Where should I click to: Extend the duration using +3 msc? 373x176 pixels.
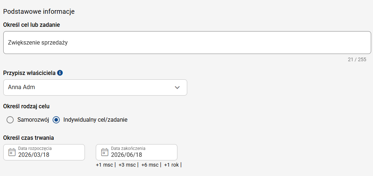point(127,165)
